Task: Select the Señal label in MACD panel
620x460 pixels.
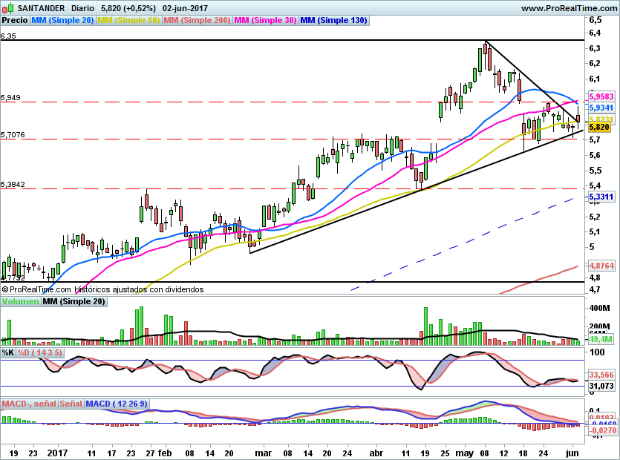Action: click(x=71, y=404)
